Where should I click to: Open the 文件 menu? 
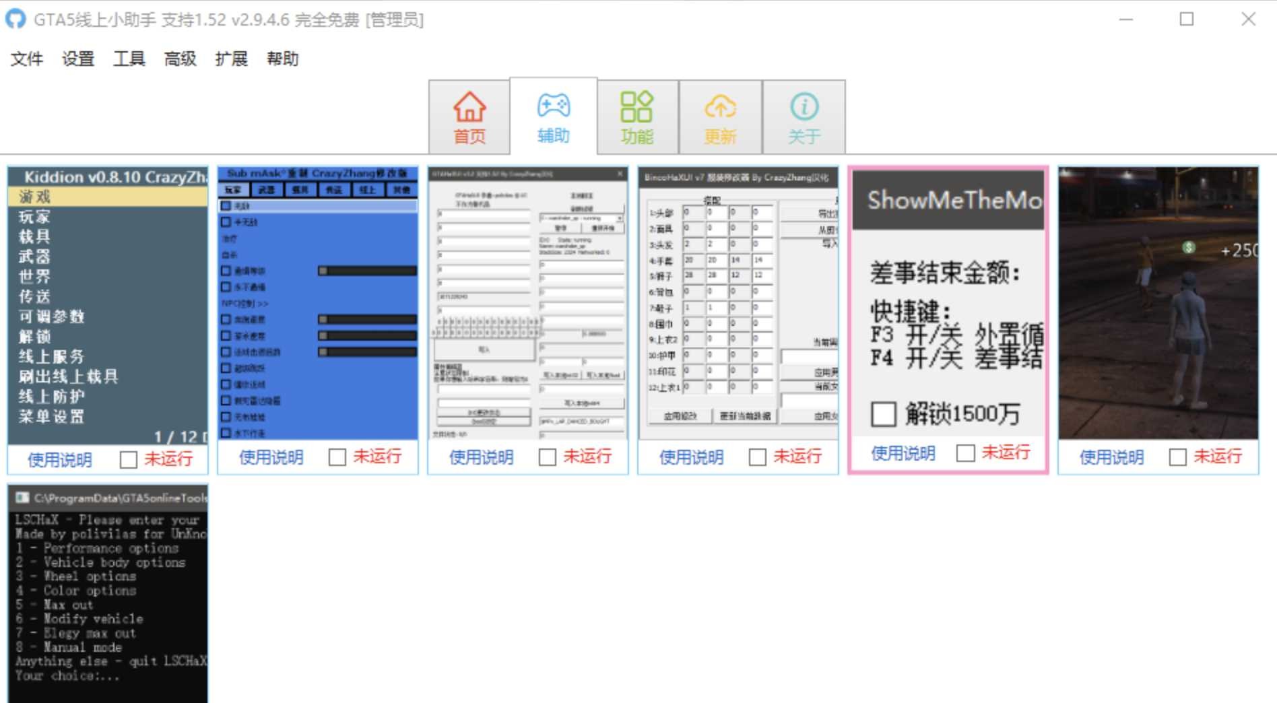[x=27, y=59]
